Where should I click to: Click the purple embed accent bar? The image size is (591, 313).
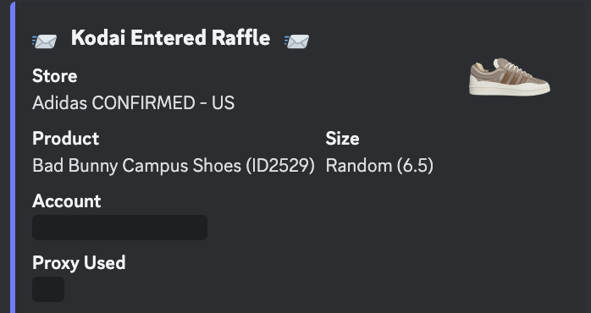pos(13,157)
